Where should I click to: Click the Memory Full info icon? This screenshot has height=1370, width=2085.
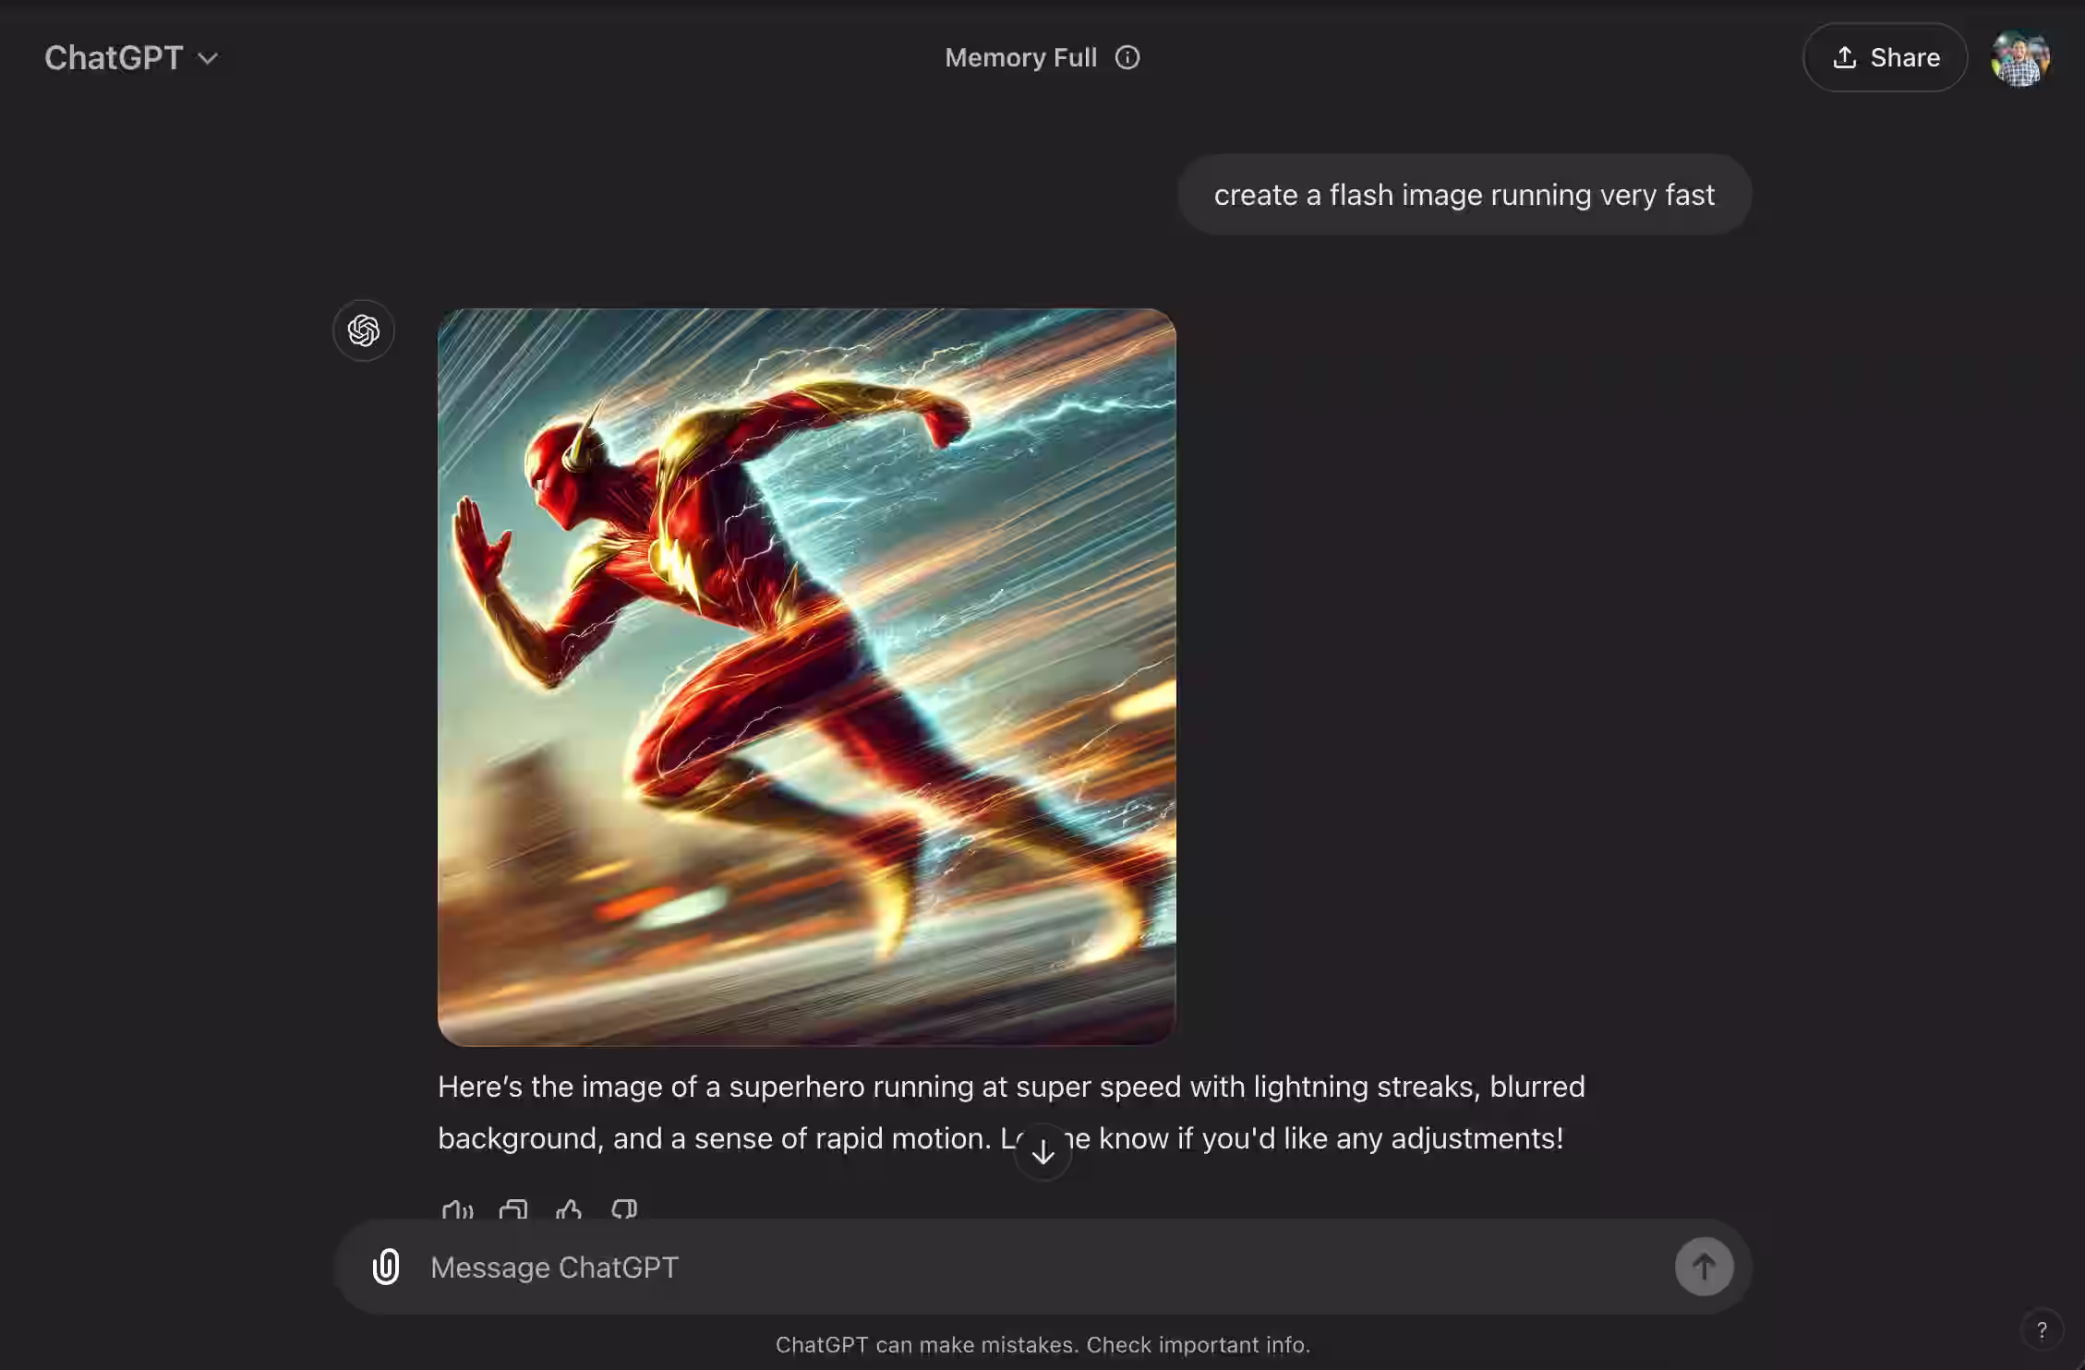[x=1127, y=56]
